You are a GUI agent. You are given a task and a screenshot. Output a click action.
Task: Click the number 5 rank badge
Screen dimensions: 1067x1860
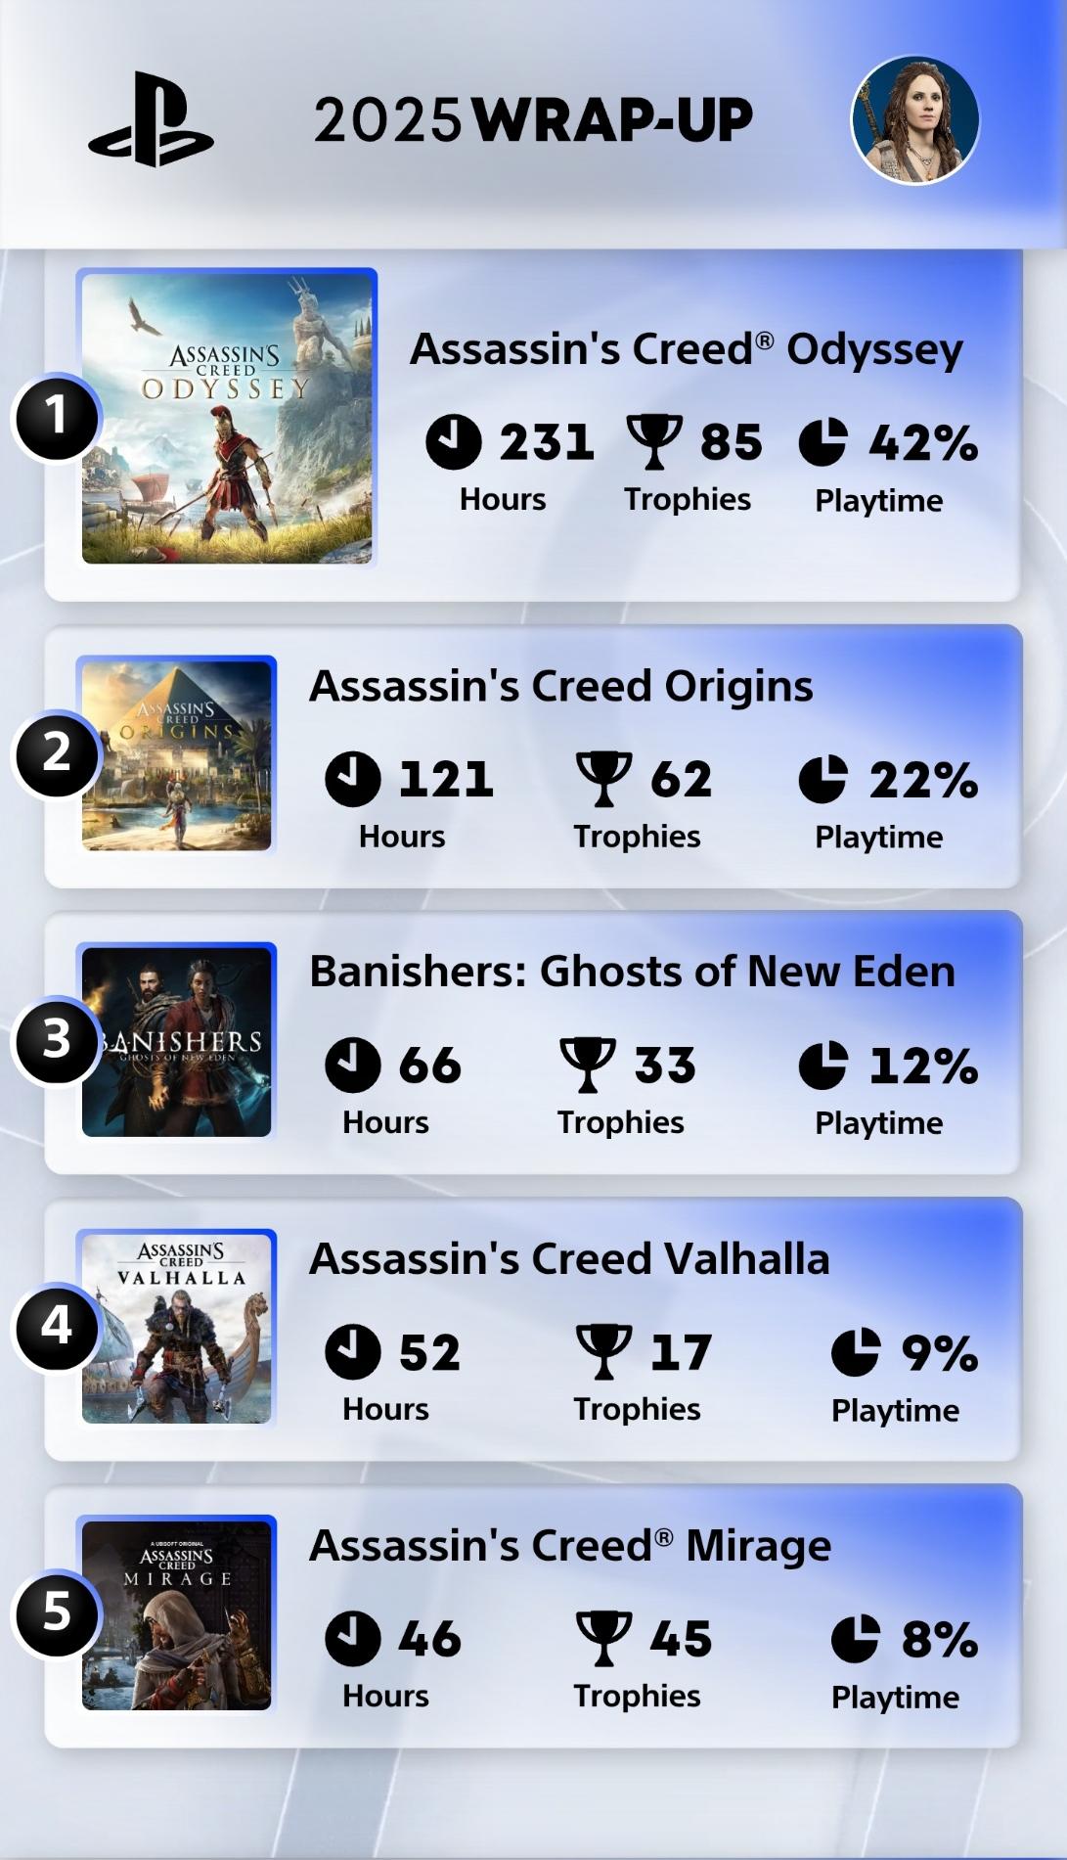(56, 1612)
